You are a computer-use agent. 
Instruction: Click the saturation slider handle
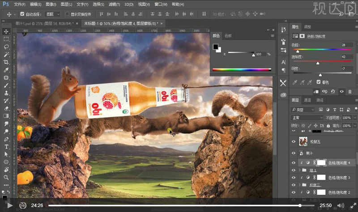(x=318, y=63)
